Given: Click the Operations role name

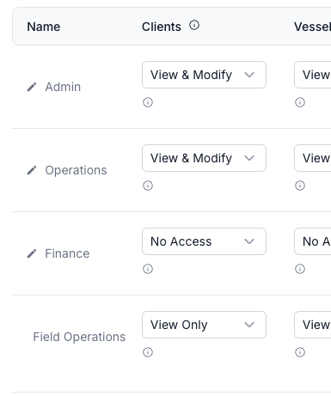Looking at the screenshot, I should click(76, 170).
